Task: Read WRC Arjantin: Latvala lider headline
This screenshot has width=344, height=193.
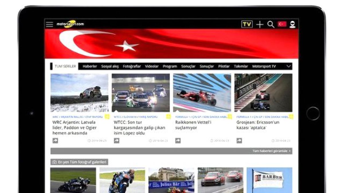Action: coord(74,128)
